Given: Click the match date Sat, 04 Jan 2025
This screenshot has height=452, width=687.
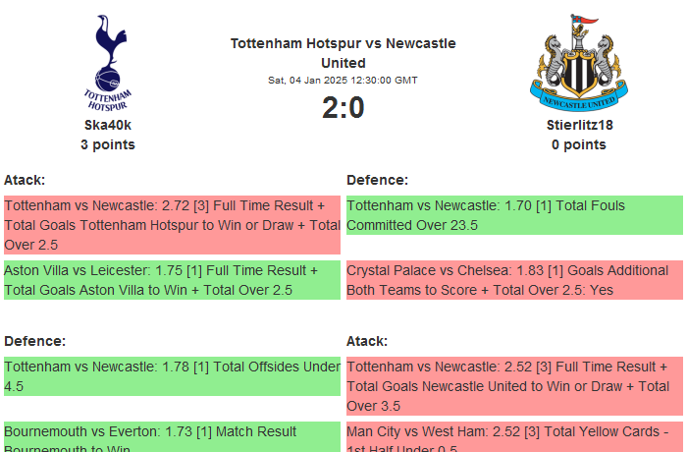Looking at the screenshot, I should (x=343, y=81).
